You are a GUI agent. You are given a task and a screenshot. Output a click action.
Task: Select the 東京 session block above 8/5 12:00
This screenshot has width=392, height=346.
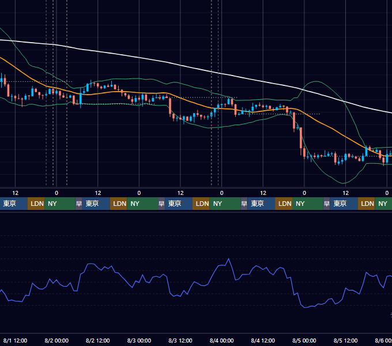(344, 204)
